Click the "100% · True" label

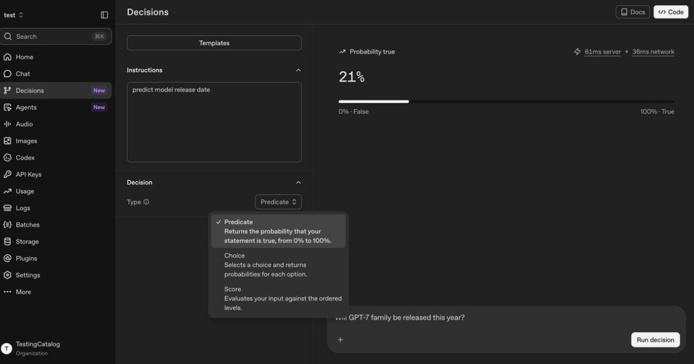[657, 112]
